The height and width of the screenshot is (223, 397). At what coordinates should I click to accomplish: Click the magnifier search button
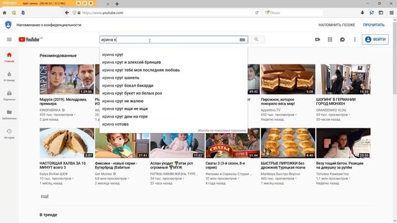(256, 40)
